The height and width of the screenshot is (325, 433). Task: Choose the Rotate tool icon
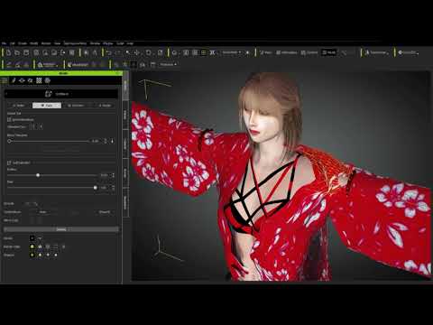[x=148, y=52]
